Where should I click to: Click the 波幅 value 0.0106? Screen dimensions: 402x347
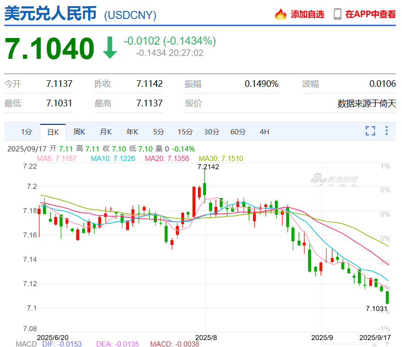click(x=383, y=84)
